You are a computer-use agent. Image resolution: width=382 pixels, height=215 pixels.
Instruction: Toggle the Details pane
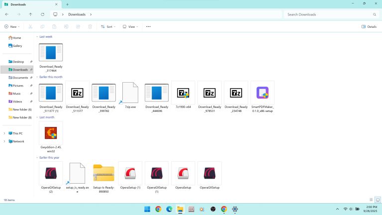coord(369,26)
